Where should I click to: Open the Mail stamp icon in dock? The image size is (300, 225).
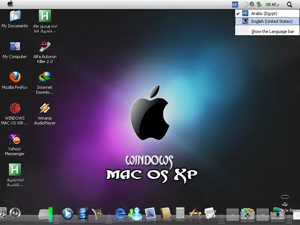pos(150,213)
